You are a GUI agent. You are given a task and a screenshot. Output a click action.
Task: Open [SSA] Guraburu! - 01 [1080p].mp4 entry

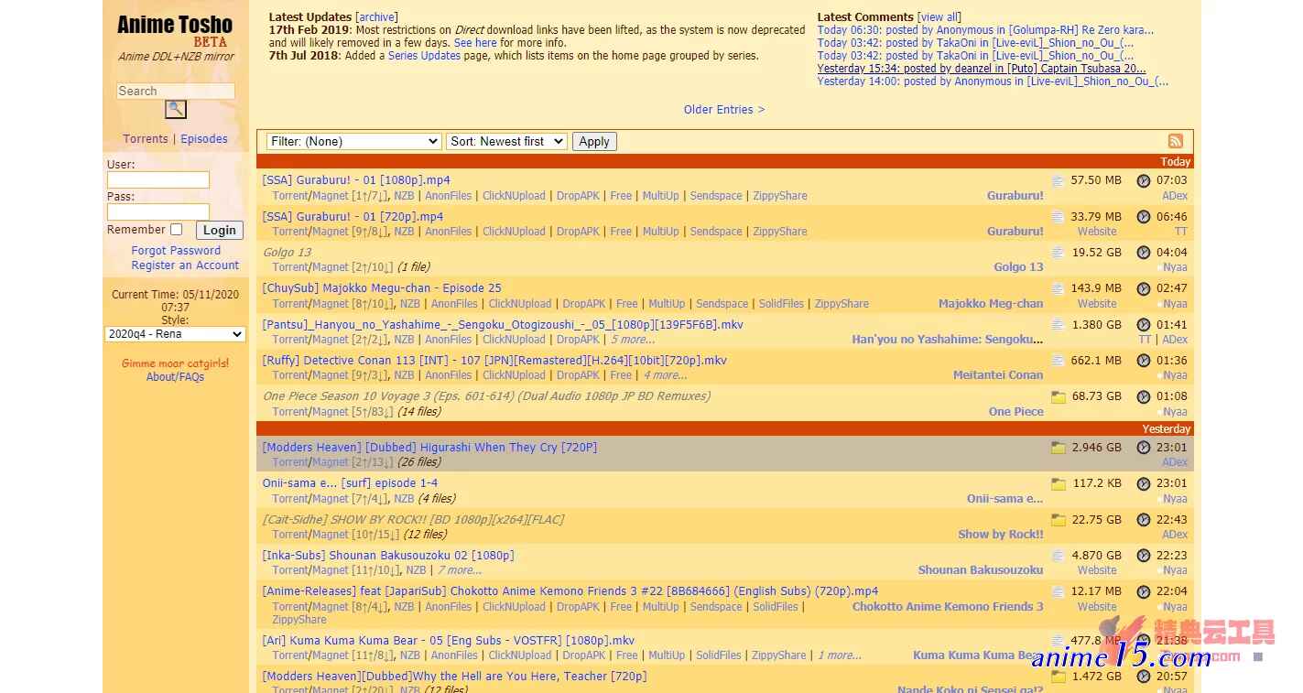(356, 180)
